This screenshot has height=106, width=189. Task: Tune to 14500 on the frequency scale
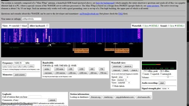(115, 44)
